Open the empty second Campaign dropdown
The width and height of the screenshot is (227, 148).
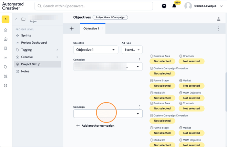pos(108,114)
